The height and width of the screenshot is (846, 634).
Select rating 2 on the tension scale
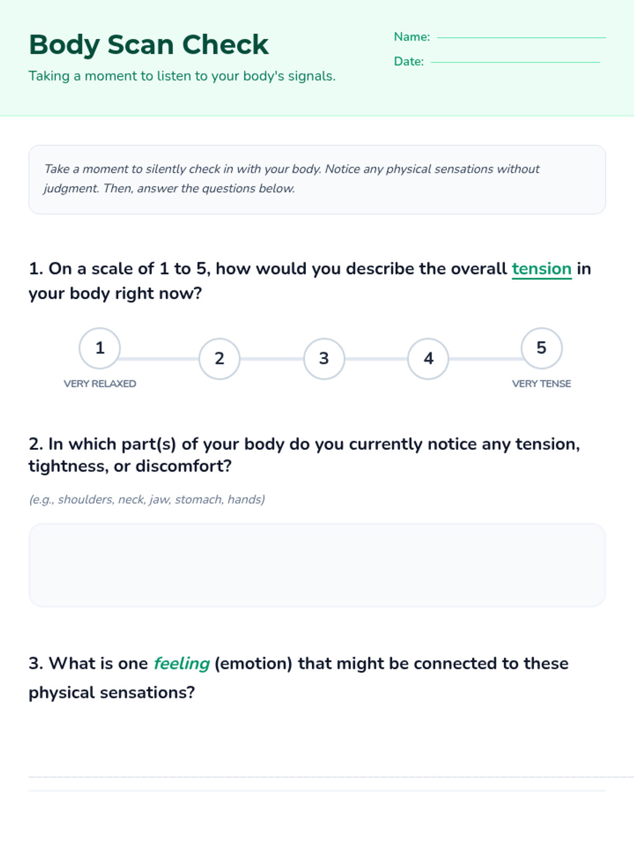pos(219,358)
